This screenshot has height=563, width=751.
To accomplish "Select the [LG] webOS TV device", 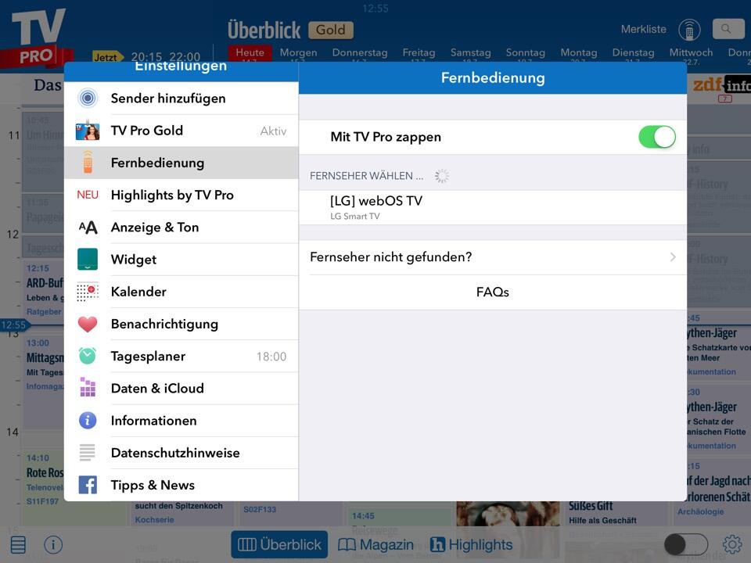I will point(493,207).
